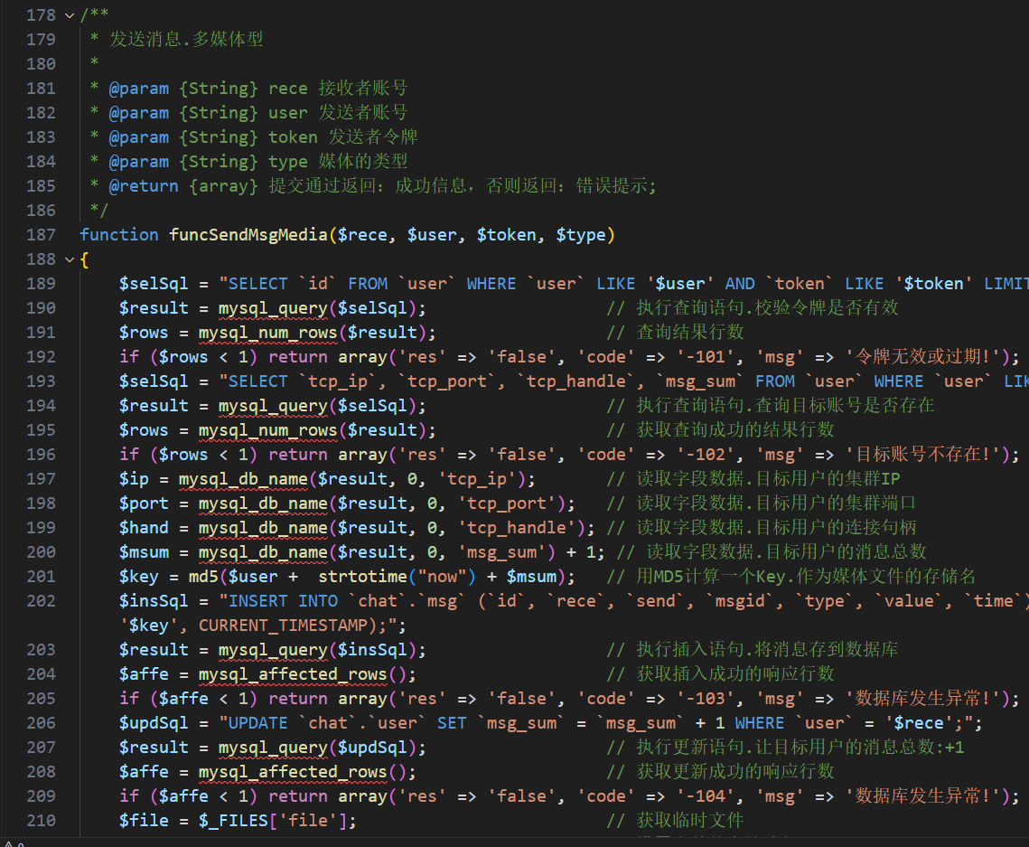Click the 'rece' param name on line 181
Viewport: 1029px width, 847px height.
[x=287, y=88]
